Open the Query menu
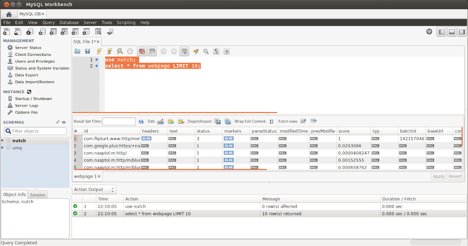 [49, 23]
